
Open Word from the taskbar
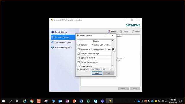coord(81,101)
